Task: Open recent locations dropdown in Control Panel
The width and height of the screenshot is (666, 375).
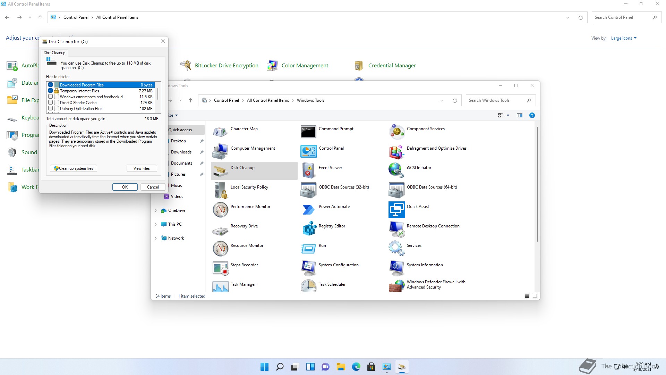Action: (30, 17)
